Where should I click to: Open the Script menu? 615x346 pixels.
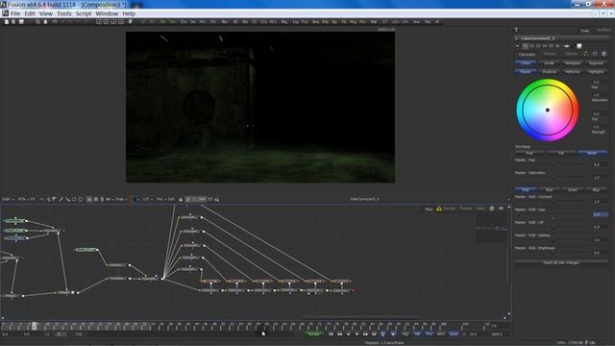[84, 13]
